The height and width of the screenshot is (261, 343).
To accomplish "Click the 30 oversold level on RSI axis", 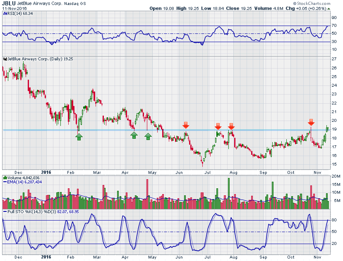I will [x=334, y=42].
